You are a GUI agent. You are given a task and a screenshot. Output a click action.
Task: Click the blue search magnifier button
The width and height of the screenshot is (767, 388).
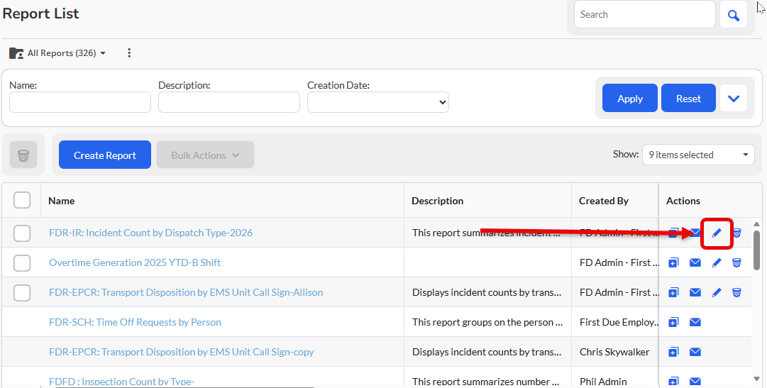(x=733, y=15)
